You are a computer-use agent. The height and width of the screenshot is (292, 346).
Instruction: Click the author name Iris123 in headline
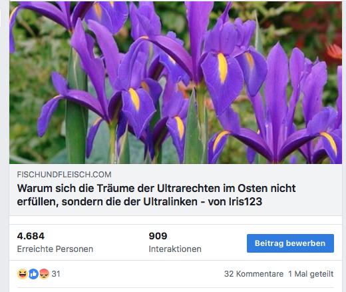[246, 202]
